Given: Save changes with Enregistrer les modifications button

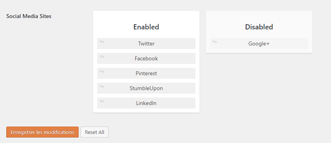Looking at the screenshot, I should click(x=42, y=132).
